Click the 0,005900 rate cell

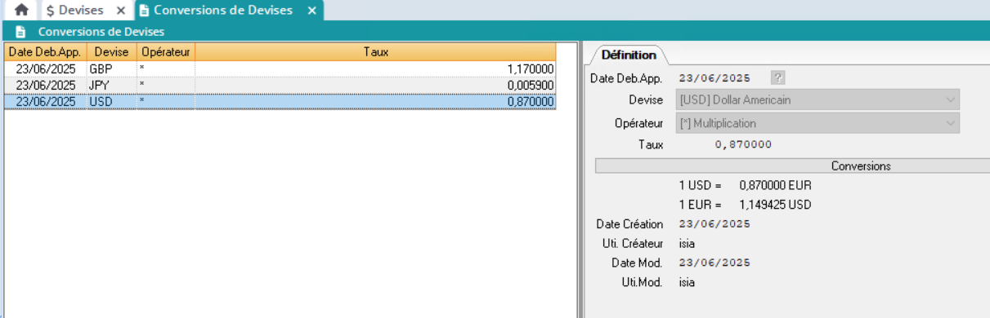click(x=375, y=85)
